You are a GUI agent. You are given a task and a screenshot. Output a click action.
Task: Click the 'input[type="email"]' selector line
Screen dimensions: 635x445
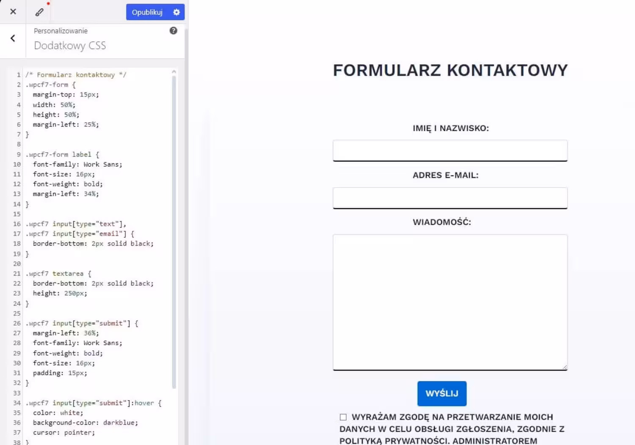click(x=80, y=234)
